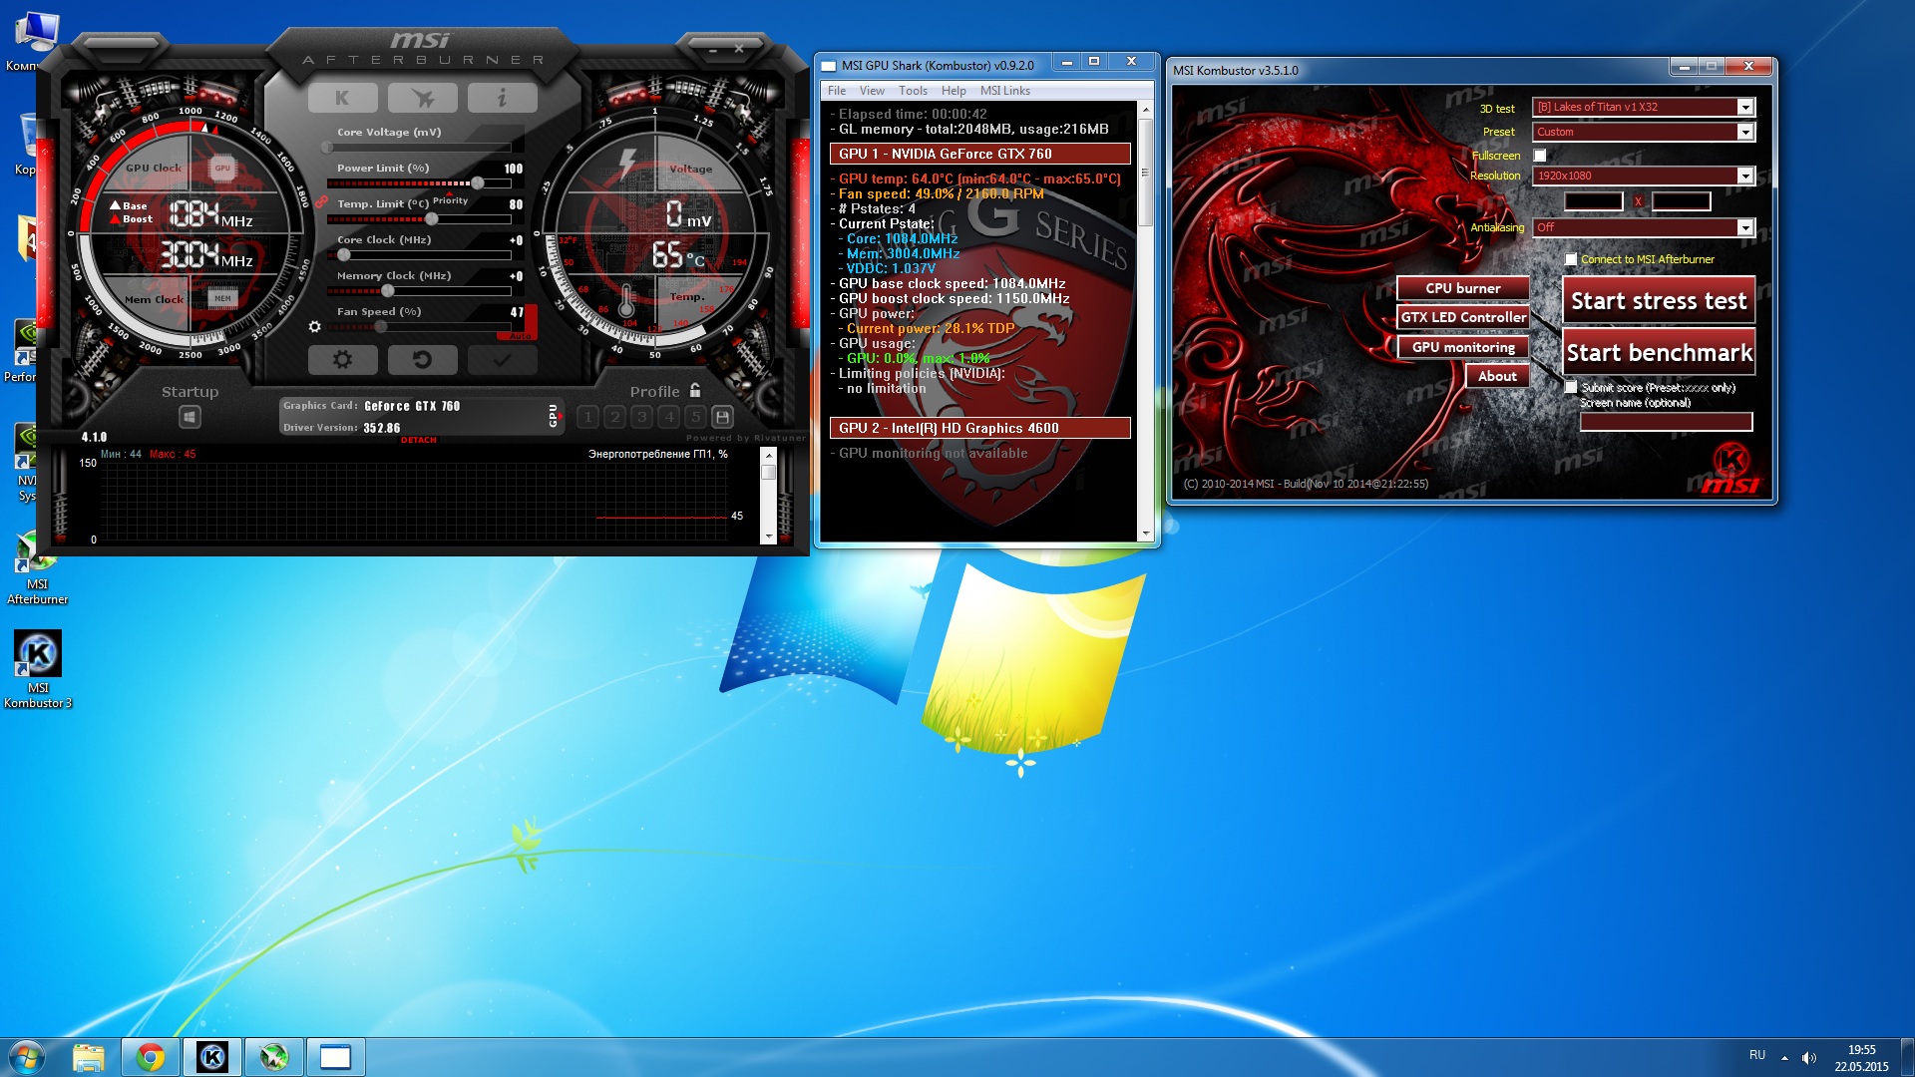Expand the 3D test dropdown
Image resolution: width=1915 pixels, height=1077 pixels.
click(x=1744, y=107)
